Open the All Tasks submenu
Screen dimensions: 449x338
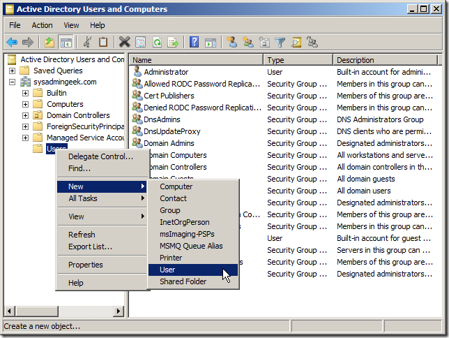coord(102,198)
